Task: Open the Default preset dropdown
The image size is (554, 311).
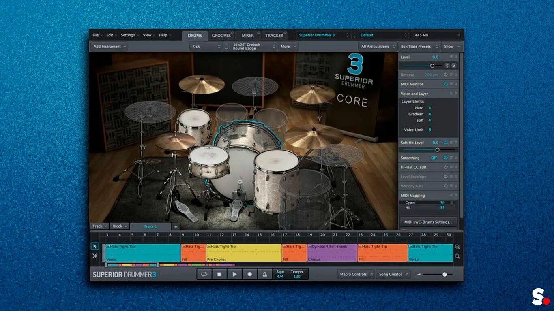Action: coord(383,35)
